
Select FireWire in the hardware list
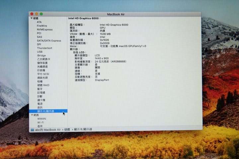coord(42,26)
